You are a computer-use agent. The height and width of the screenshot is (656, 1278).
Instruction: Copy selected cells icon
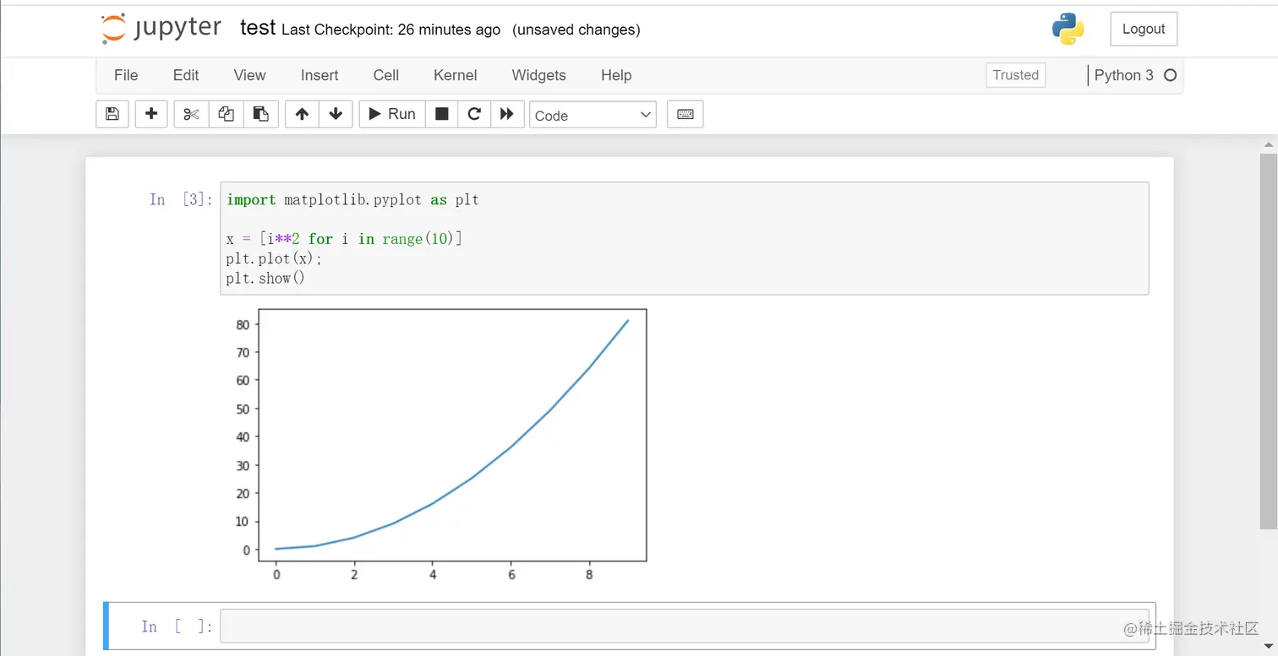(226, 114)
